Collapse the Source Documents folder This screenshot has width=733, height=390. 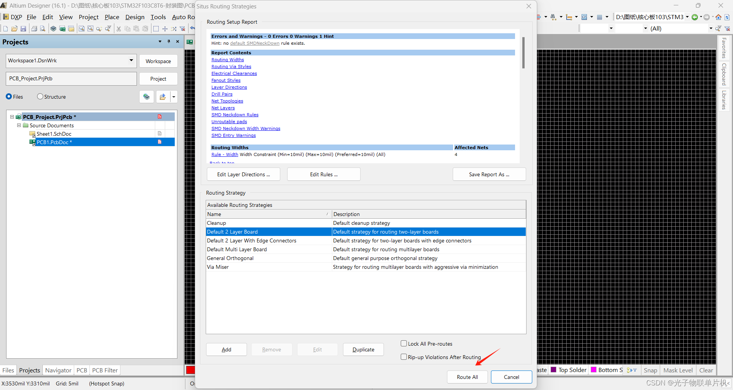[19, 125]
